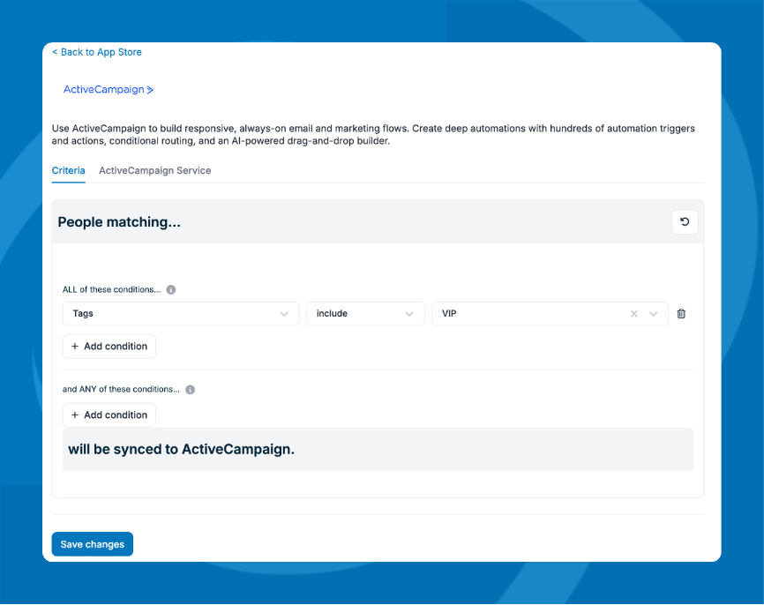Click the chevron in the Tags selector
This screenshot has width=764, height=605.
[x=284, y=314]
